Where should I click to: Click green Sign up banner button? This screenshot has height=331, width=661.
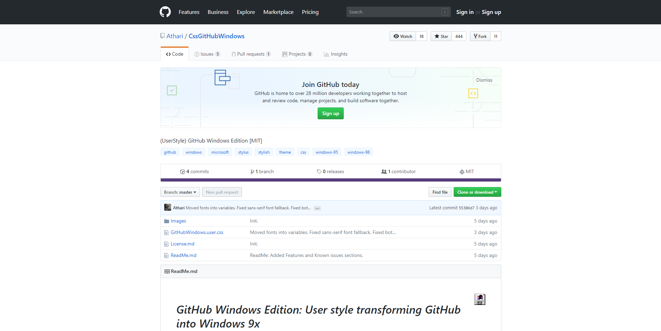pos(330,113)
